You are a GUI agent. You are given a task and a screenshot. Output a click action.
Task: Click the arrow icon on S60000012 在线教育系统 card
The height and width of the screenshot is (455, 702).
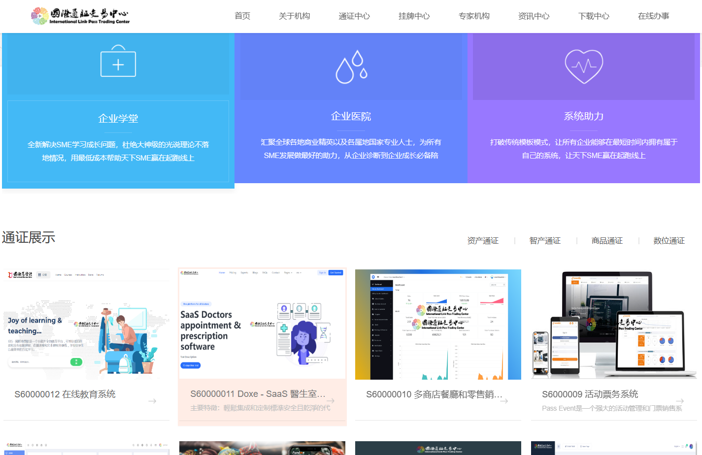pyautogui.click(x=152, y=401)
